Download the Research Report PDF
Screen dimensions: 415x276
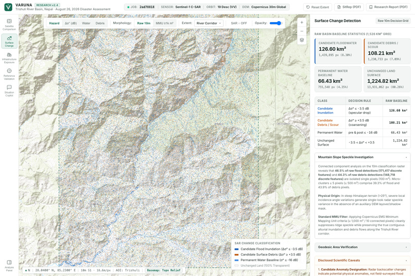tap(388, 7)
